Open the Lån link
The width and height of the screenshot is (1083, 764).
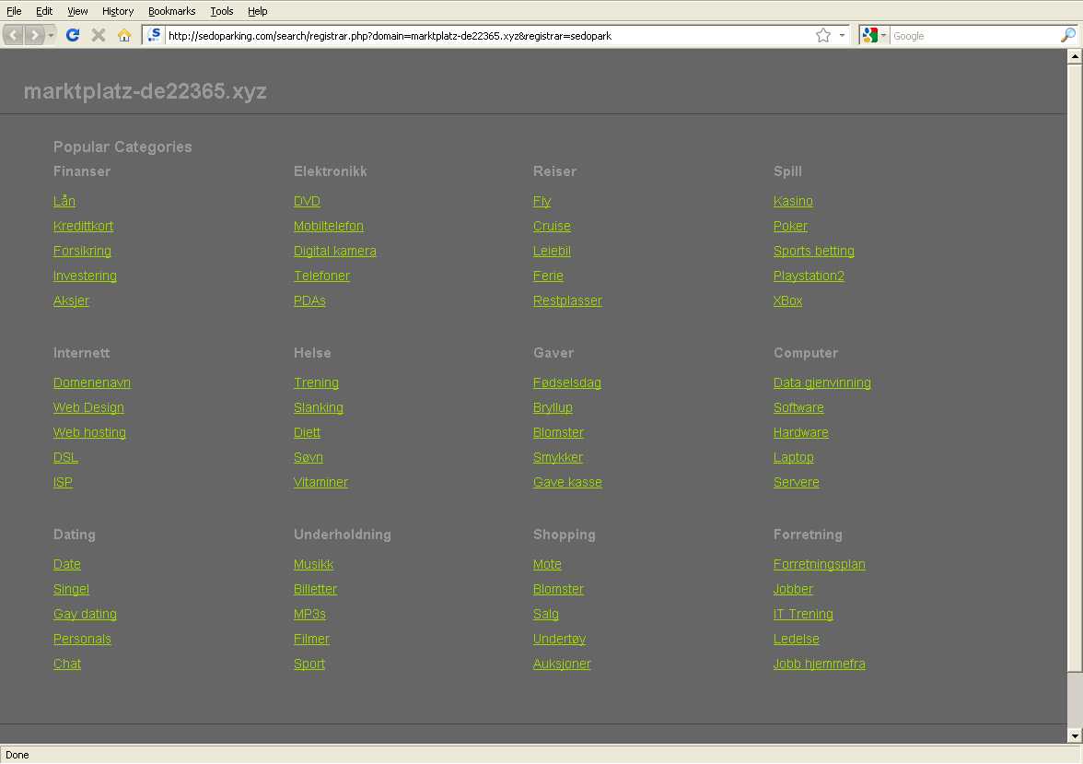coord(64,201)
